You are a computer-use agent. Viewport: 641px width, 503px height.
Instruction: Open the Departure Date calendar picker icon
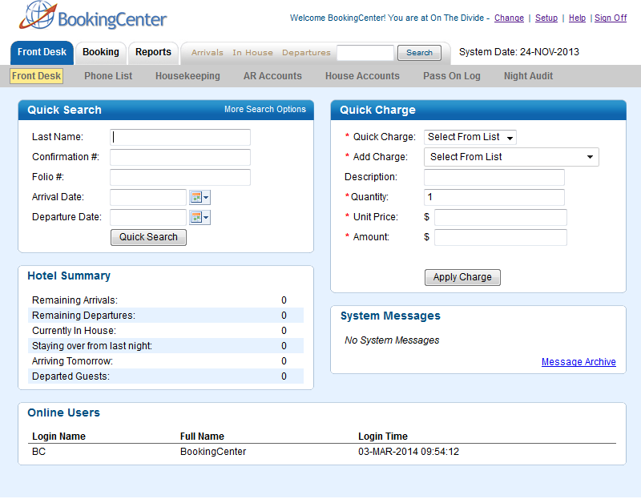(x=200, y=217)
